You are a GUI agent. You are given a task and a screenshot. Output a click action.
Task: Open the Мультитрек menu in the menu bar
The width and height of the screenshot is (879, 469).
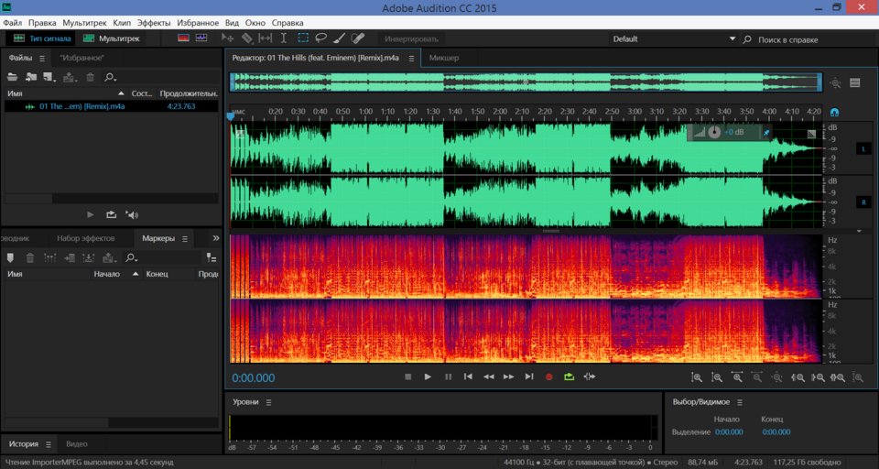coord(84,23)
